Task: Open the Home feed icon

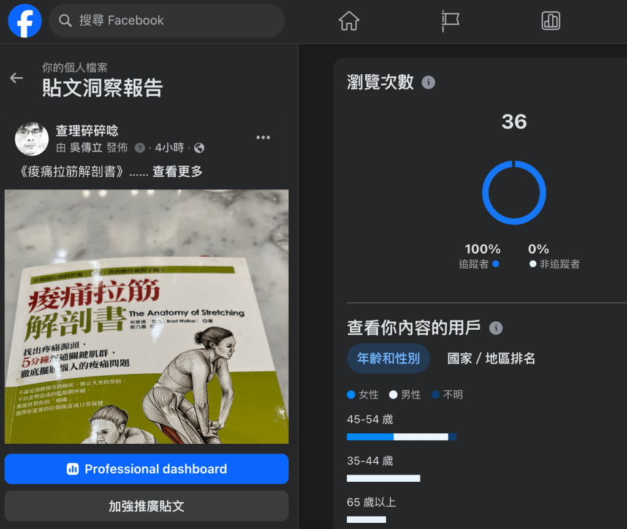Action: tap(349, 21)
